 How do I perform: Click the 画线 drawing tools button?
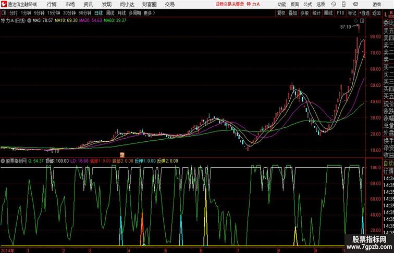328,13
